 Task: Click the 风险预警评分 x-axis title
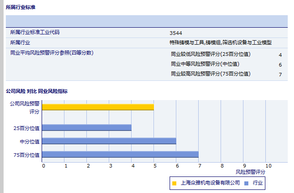click(x=250, y=172)
